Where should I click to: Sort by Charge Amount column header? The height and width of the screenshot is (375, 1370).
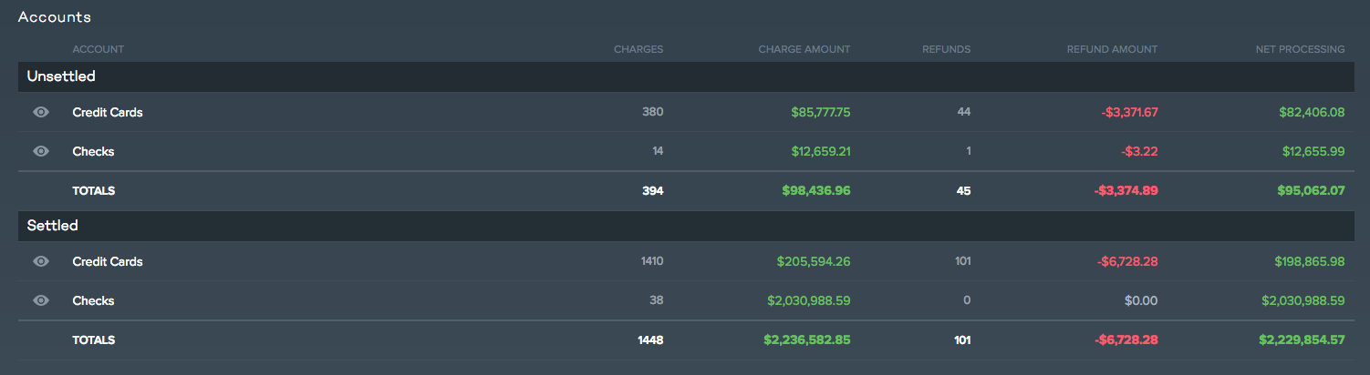tap(804, 49)
